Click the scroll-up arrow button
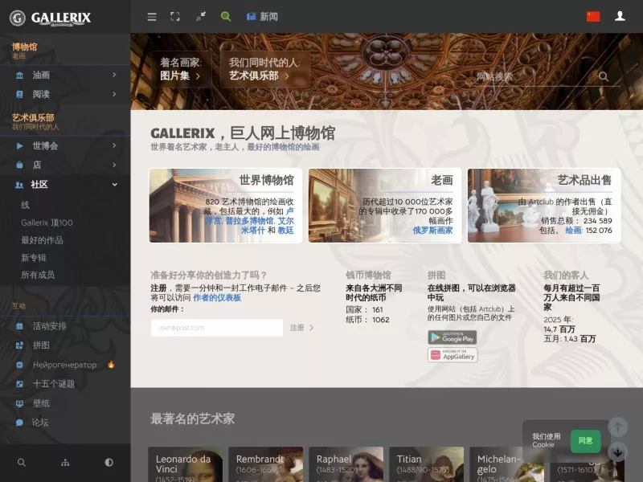The height and width of the screenshot is (482, 643). point(617,427)
